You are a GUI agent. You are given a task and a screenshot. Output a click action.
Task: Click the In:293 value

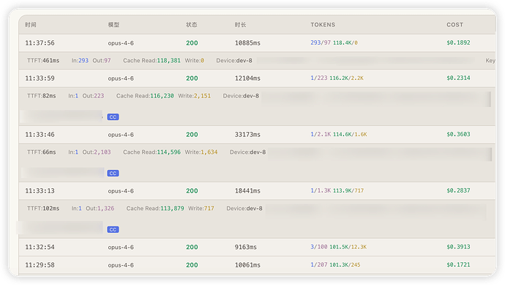click(x=80, y=61)
